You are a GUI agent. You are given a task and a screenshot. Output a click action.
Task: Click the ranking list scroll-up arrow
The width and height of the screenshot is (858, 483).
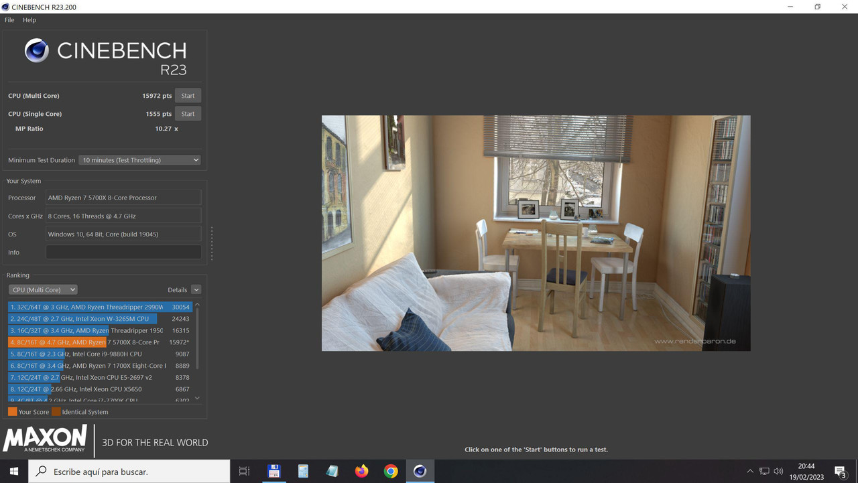click(197, 305)
